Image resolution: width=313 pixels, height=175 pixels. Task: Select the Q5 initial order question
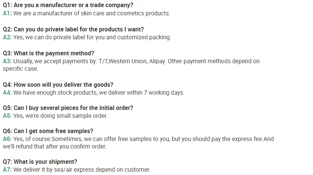coord(68,108)
